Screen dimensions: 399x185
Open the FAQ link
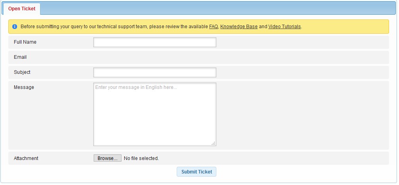213,27
